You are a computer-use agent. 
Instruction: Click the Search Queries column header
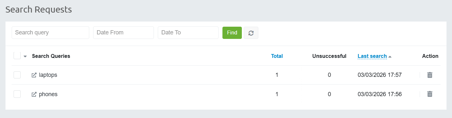51,56
